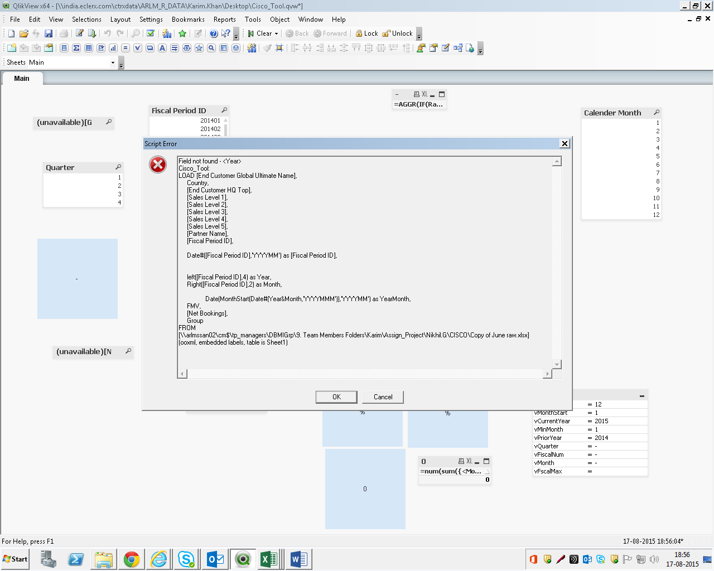Viewport: 714px width, 571px height.
Task: Search the Fiscal Period ID list box
Action: point(224,110)
